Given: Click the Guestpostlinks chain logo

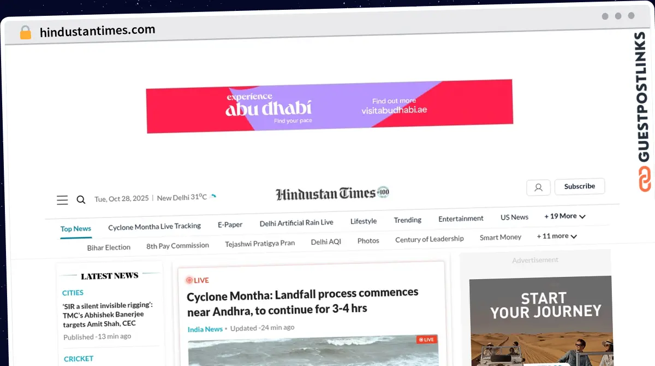Looking at the screenshot, I should [x=645, y=179].
